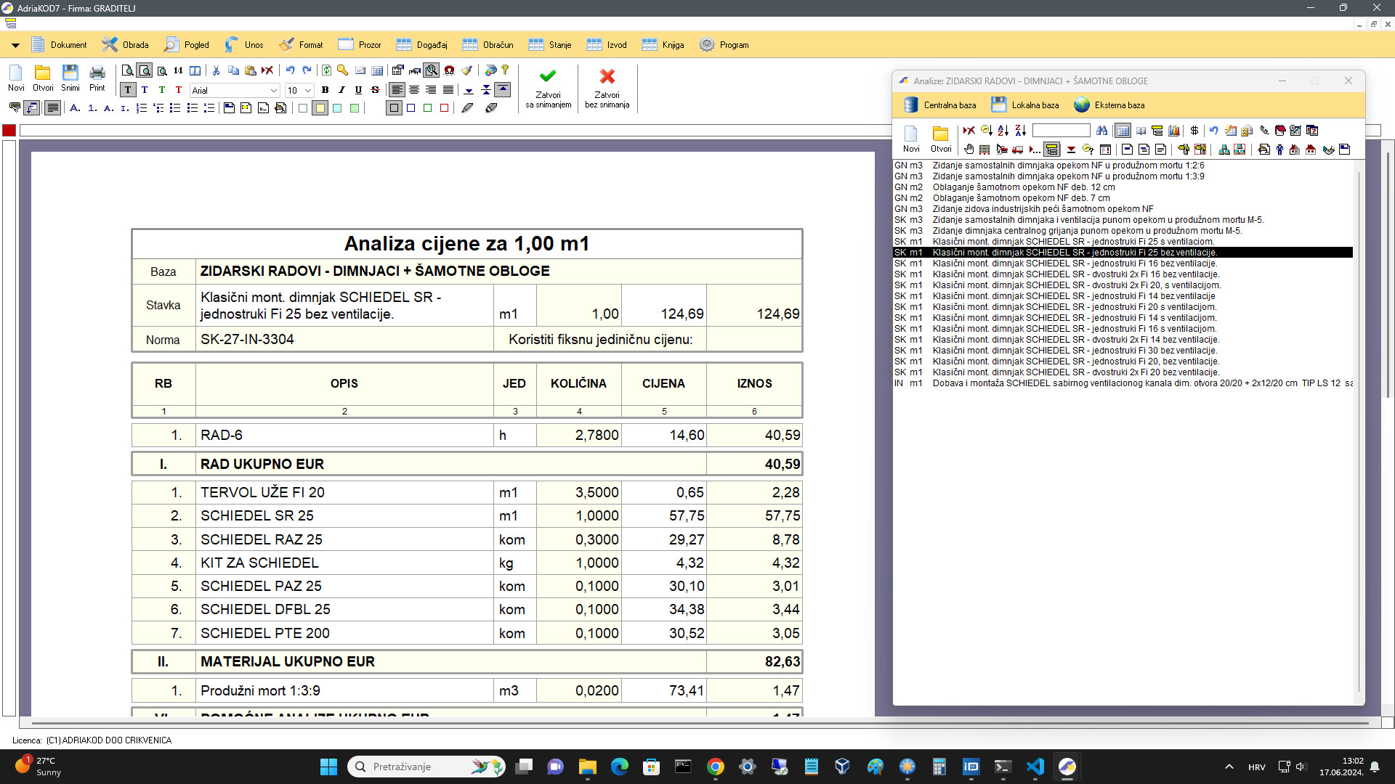1395x784 pixels.
Task: Click the eraser tool icon
Action: [x=491, y=108]
